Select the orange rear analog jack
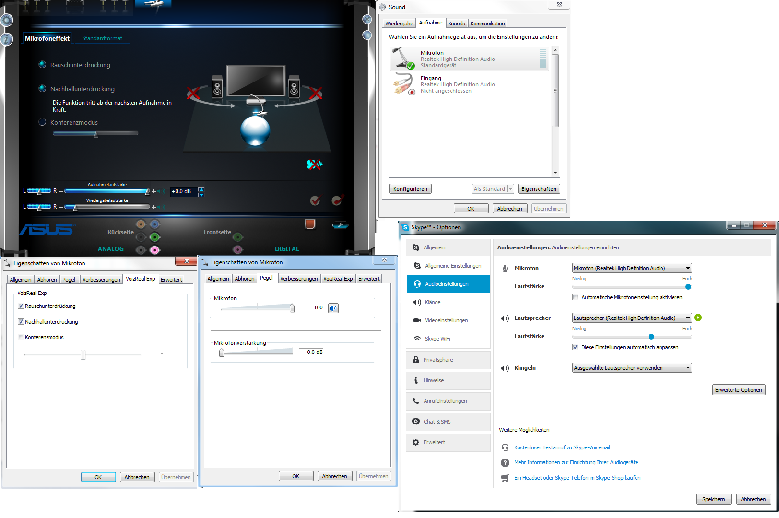 coord(141,224)
